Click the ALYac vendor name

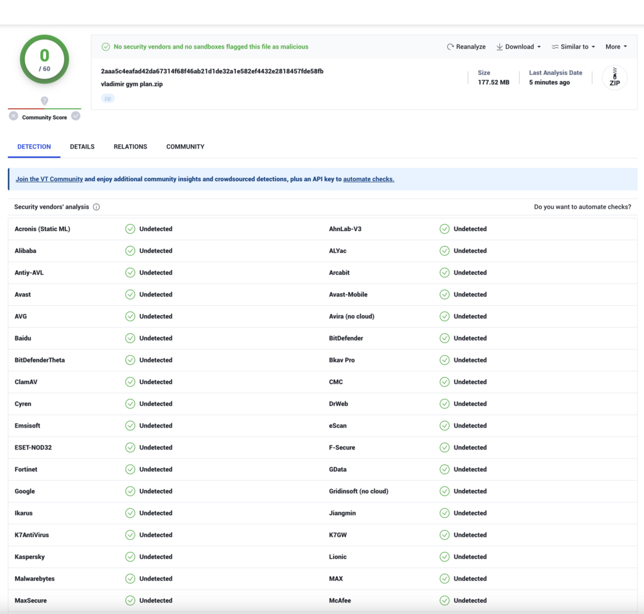pyautogui.click(x=338, y=251)
